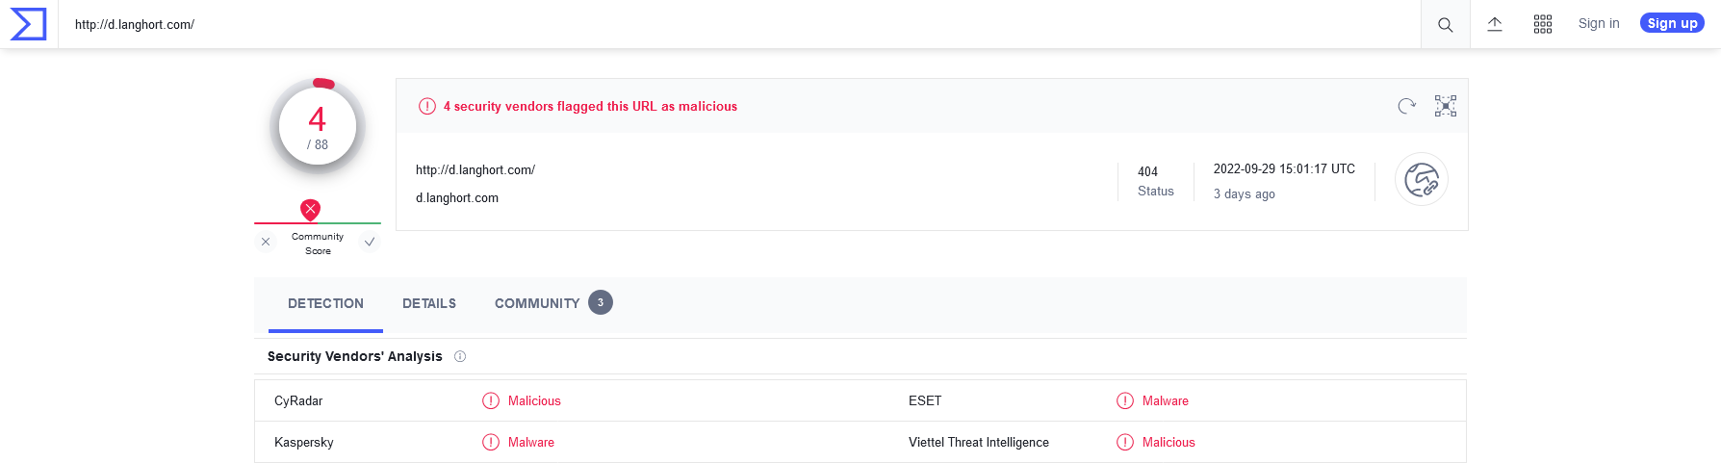1721x463 pixels.
Task: Click the ESET Malware warning icon
Action: point(1125,401)
